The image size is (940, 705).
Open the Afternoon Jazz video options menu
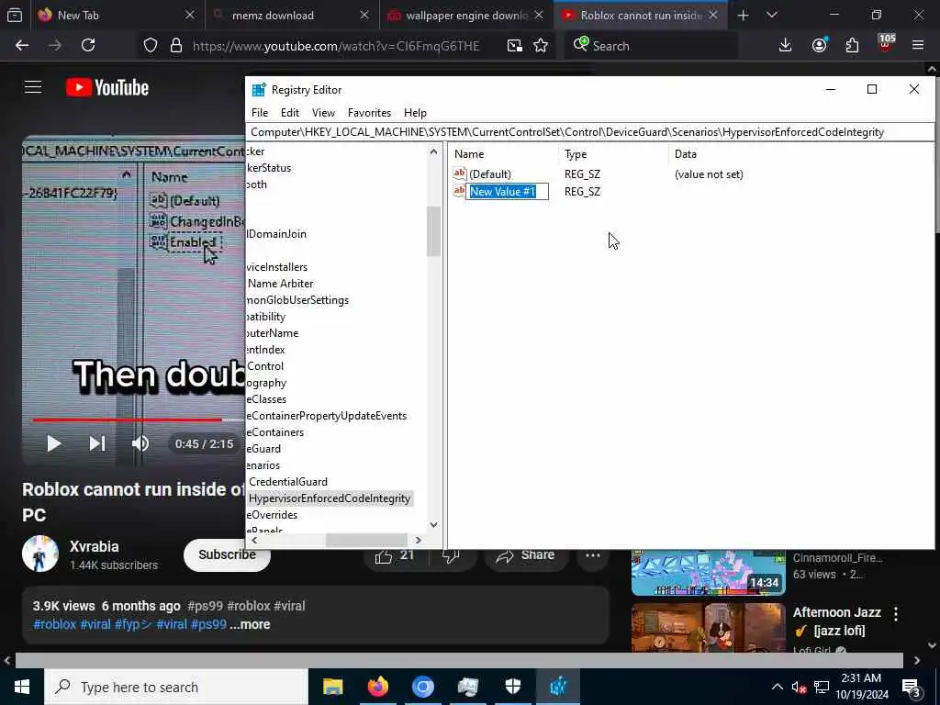click(x=896, y=614)
